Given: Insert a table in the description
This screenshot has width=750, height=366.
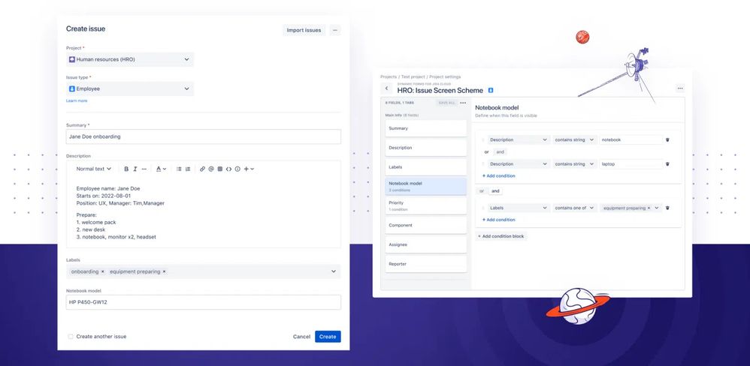Looking at the screenshot, I should click(220, 169).
